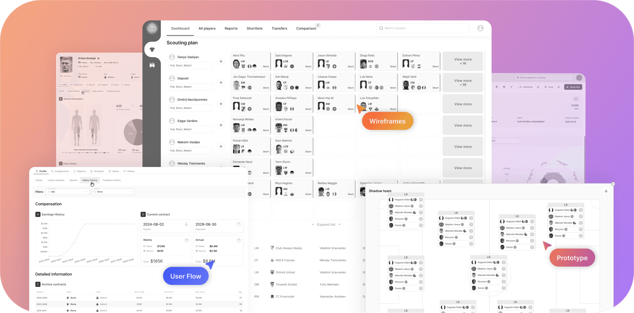Select the jersey icon in the left sidebar
Screen dimensions: 634x313
pyautogui.click(x=152, y=49)
